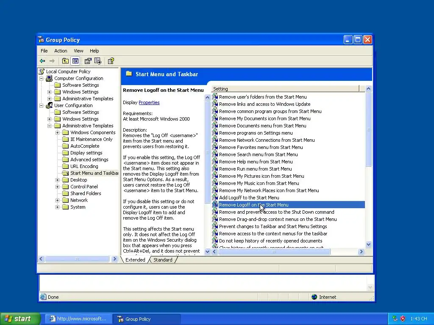Select Prevent changes to Taskbar and Start Menu Settings
The height and width of the screenshot is (325, 434).
tap(273, 227)
